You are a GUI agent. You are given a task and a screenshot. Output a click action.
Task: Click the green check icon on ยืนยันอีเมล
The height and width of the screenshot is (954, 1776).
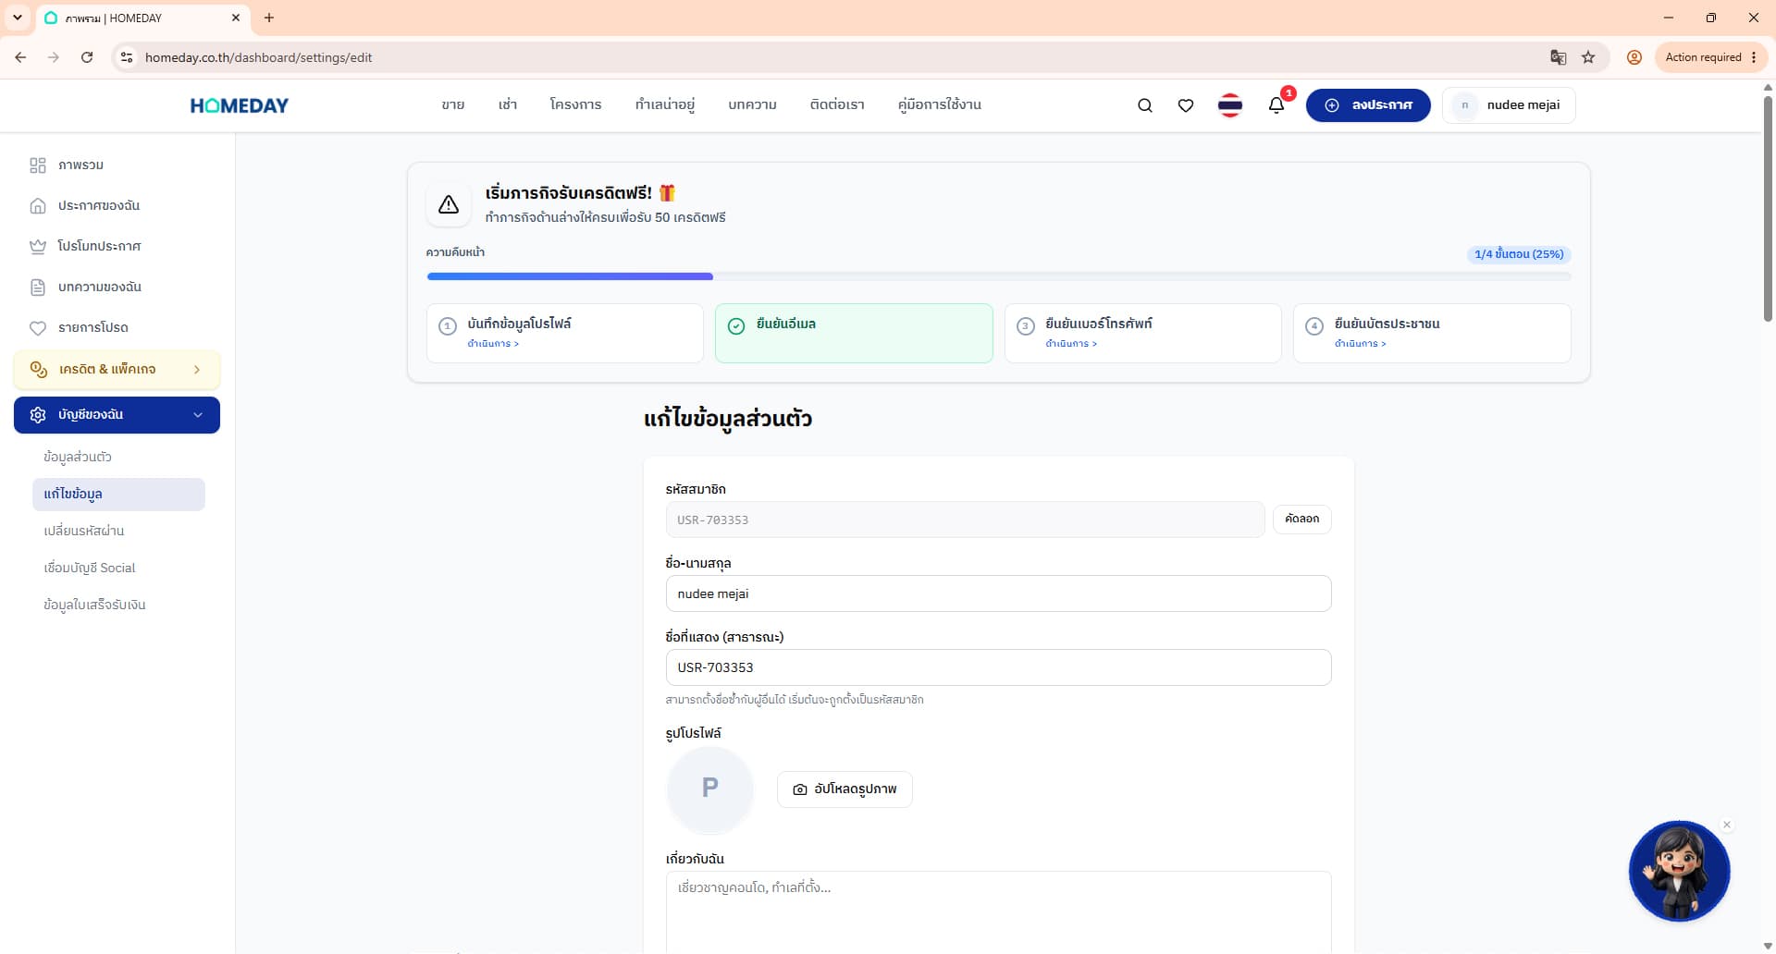(736, 325)
